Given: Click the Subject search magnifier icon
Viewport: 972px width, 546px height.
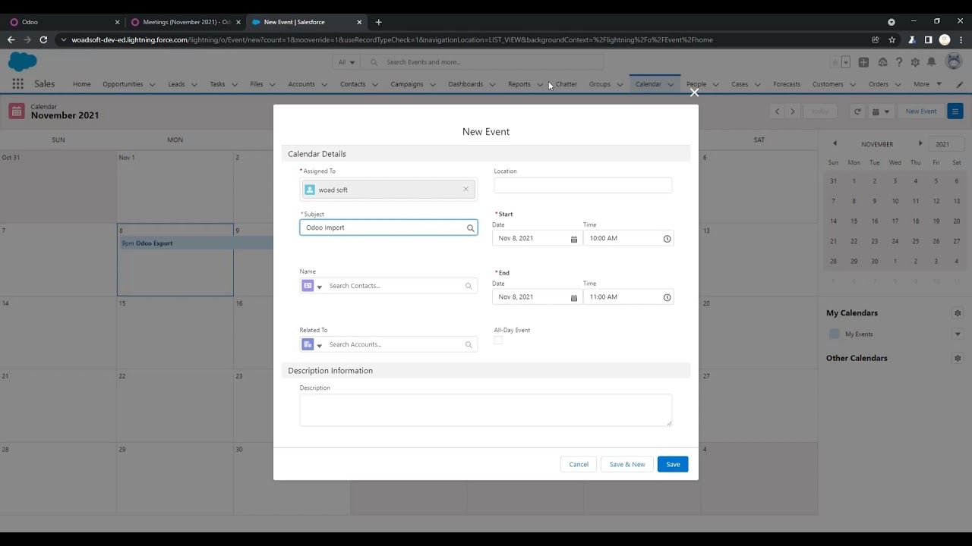Looking at the screenshot, I should [x=470, y=227].
